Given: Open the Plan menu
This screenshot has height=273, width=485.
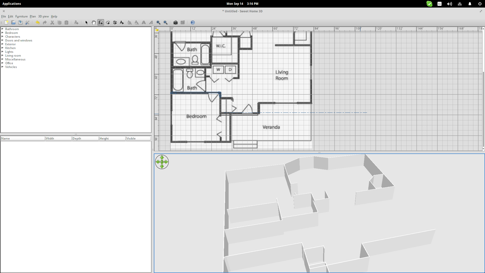Looking at the screenshot, I should pos(33,16).
